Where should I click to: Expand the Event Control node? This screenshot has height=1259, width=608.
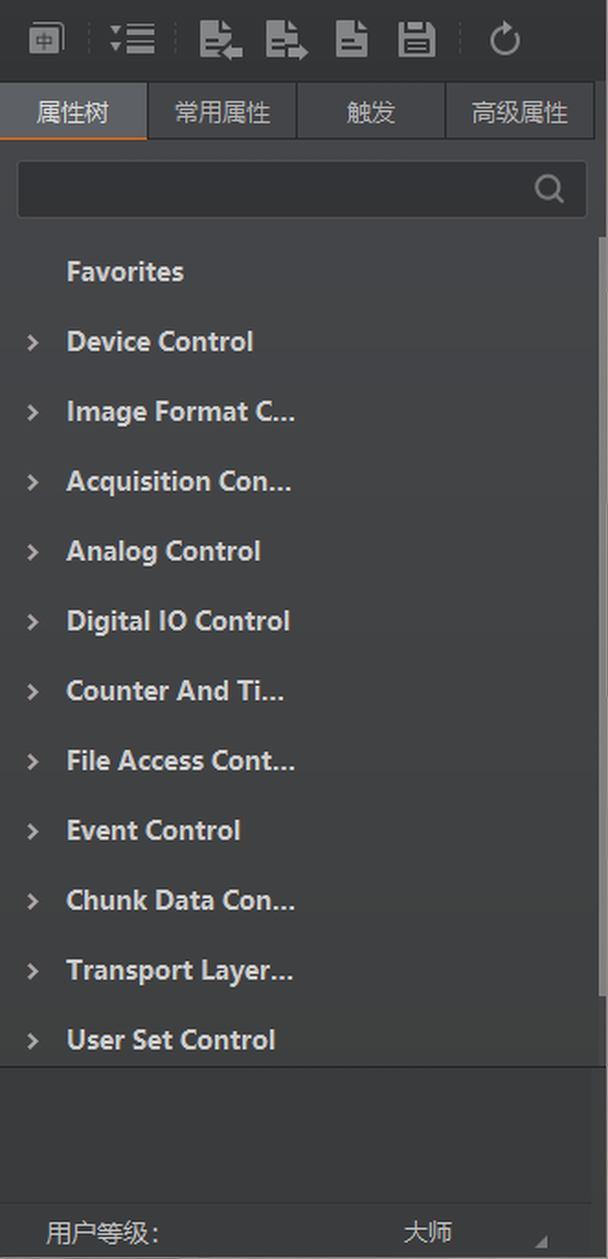(x=33, y=831)
